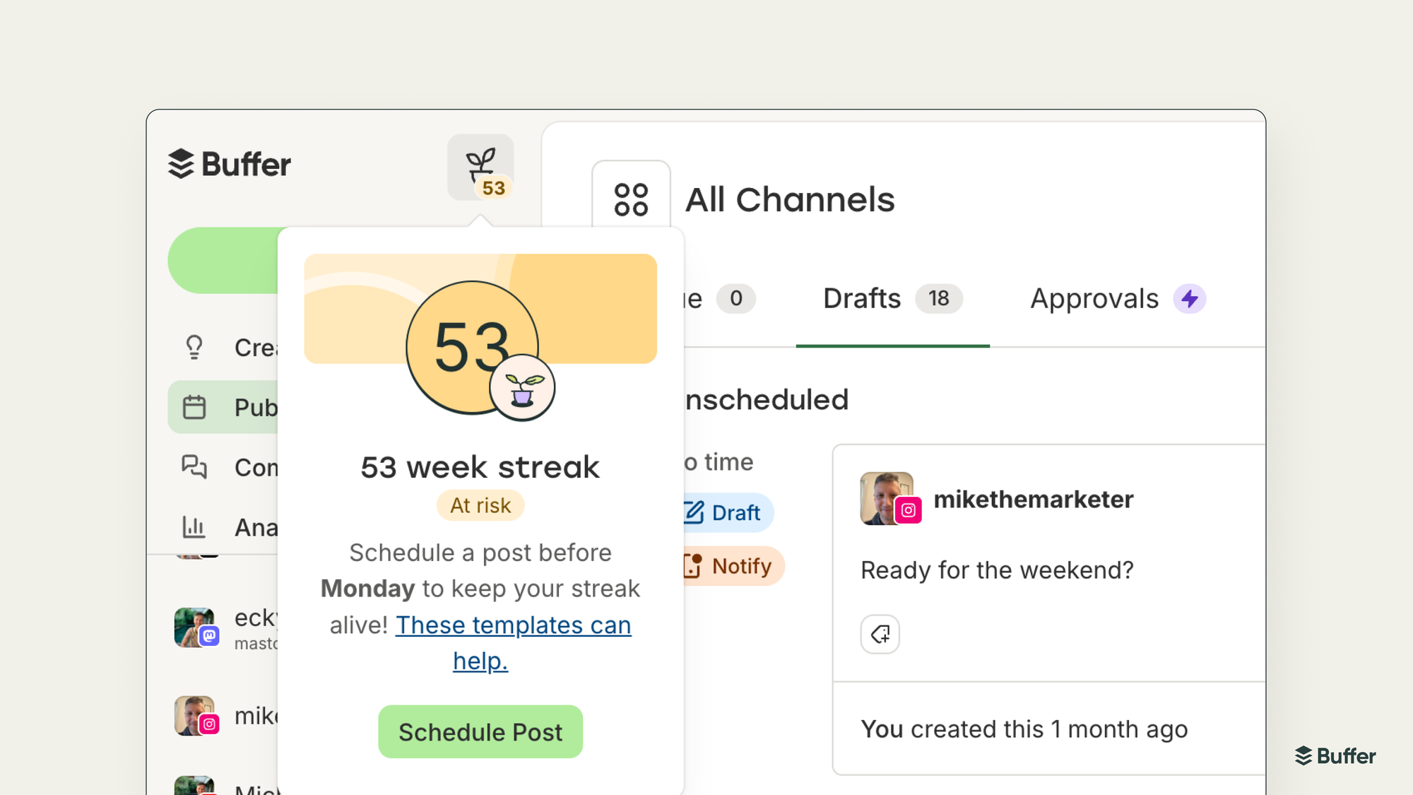Open the Approvals tab
1413x795 pixels.
pos(1094,299)
